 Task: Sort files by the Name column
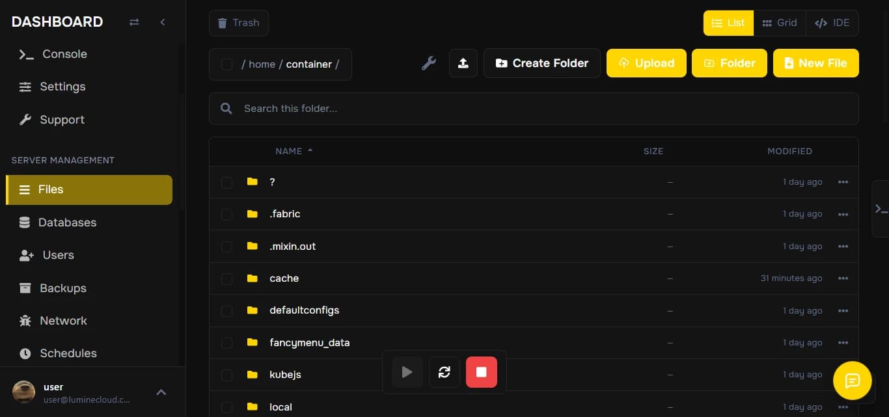(294, 151)
